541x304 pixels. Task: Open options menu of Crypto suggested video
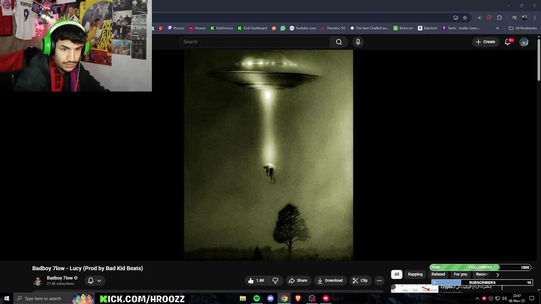pos(502,288)
